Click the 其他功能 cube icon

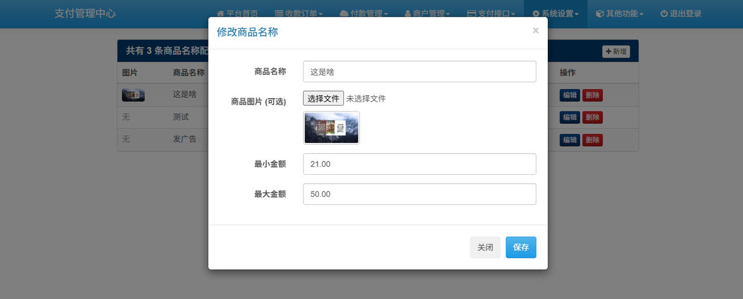(x=600, y=13)
